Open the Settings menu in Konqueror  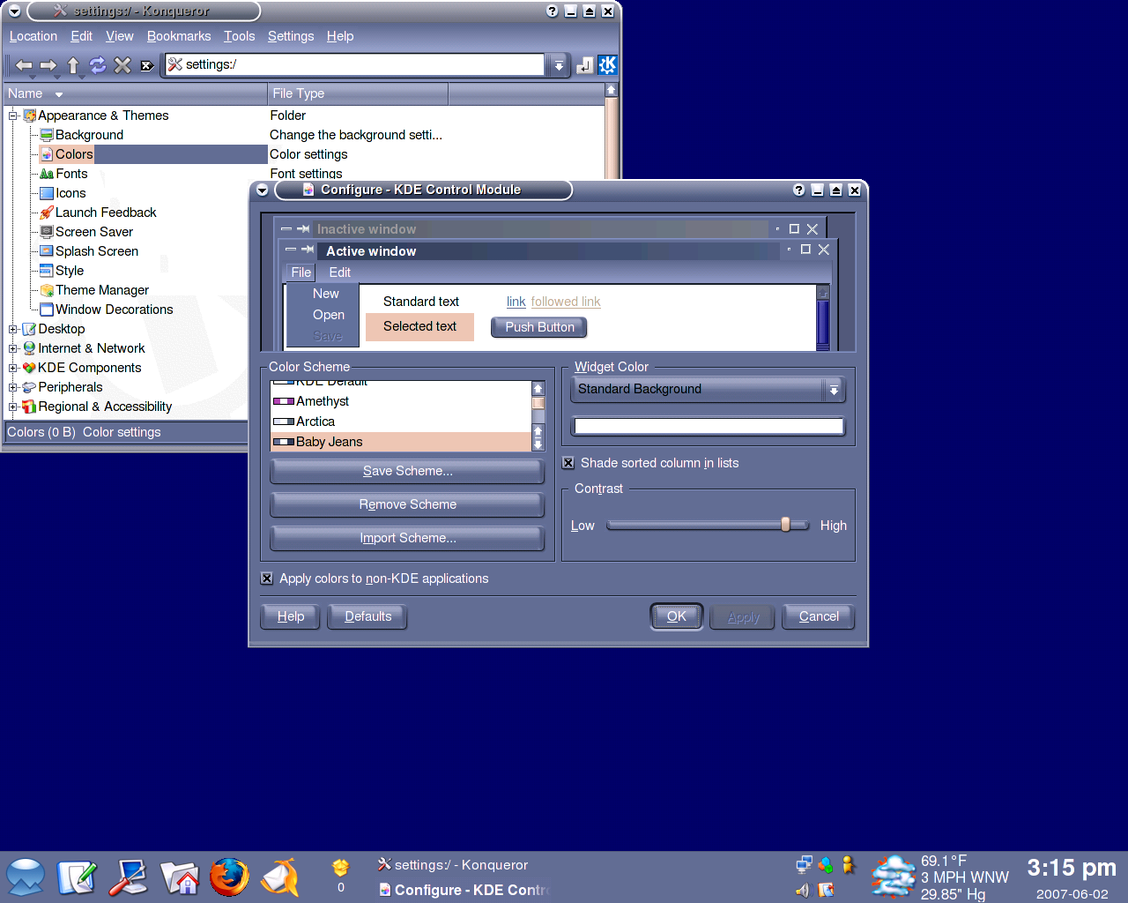[291, 36]
